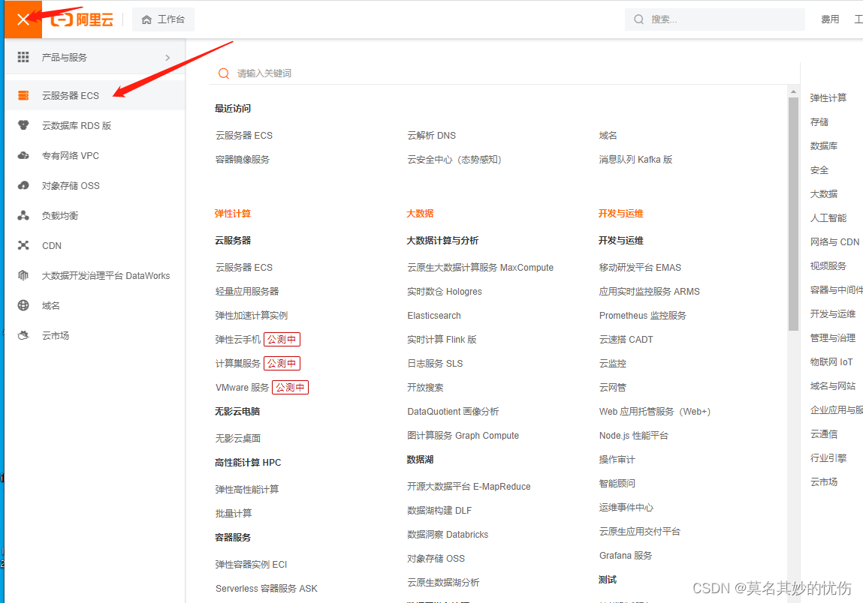Click the orange keyword search icon
The height and width of the screenshot is (603, 863).
point(224,73)
